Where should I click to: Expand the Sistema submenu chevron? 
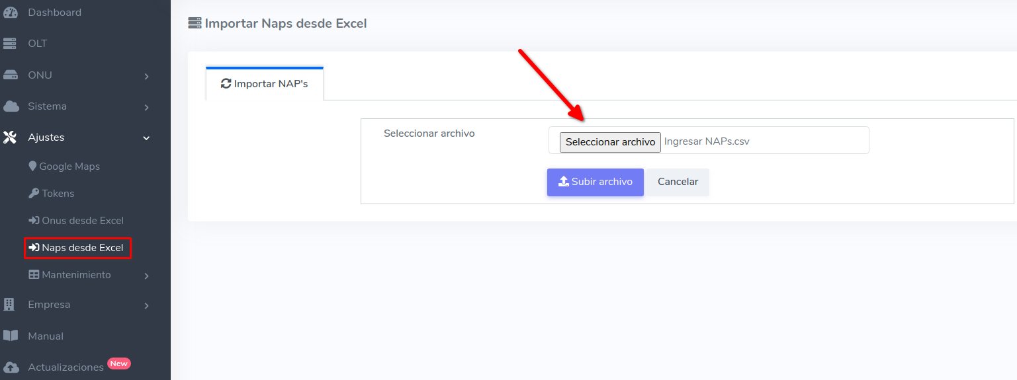(x=146, y=107)
